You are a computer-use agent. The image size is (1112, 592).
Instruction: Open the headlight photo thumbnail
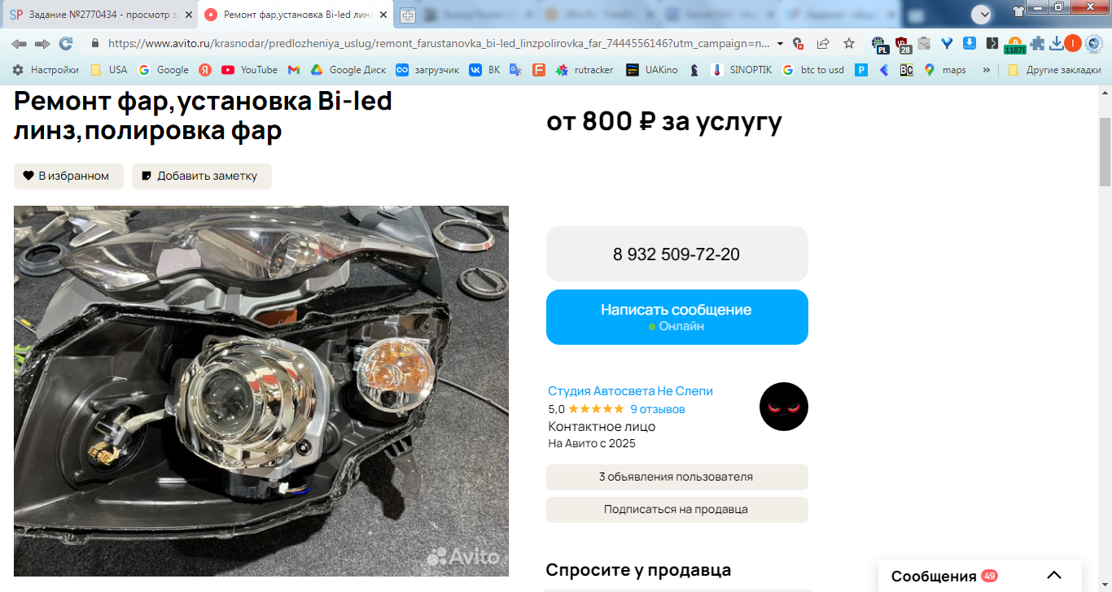pyautogui.click(x=261, y=391)
